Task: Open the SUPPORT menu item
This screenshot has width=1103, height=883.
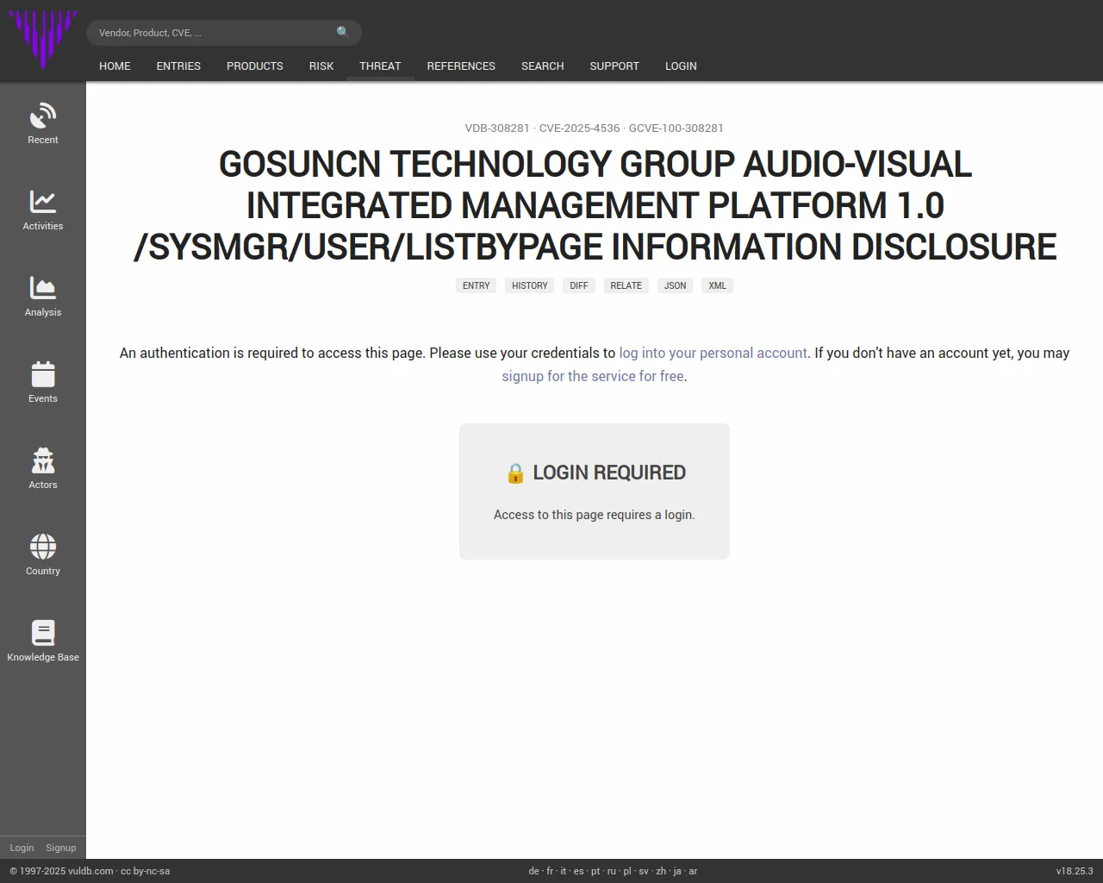Action: pyautogui.click(x=614, y=66)
